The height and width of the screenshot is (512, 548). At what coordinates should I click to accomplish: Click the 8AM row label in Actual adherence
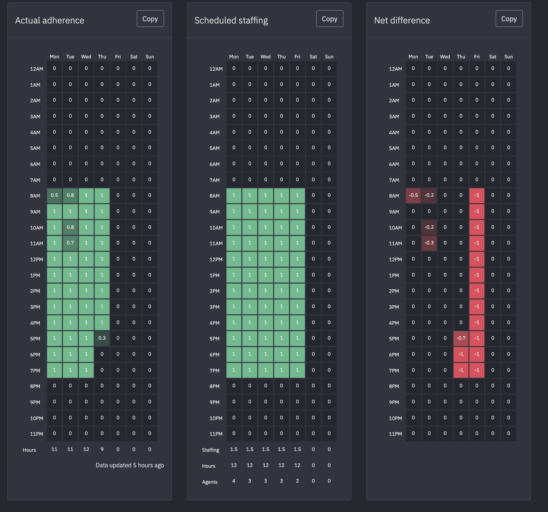[35, 196]
